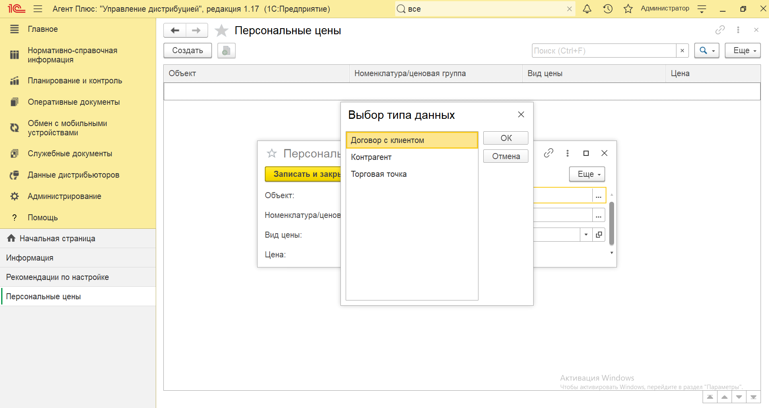Screen dimensions: 769x408
Task: Switch to Персональные цены tab
Action: [78, 296]
